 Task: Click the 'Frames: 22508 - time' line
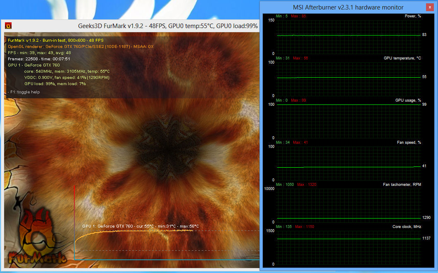[x=39, y=59]
